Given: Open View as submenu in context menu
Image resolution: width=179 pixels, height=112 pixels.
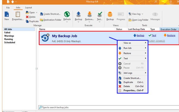Looking at the screenshot, I should pos(133,43).
